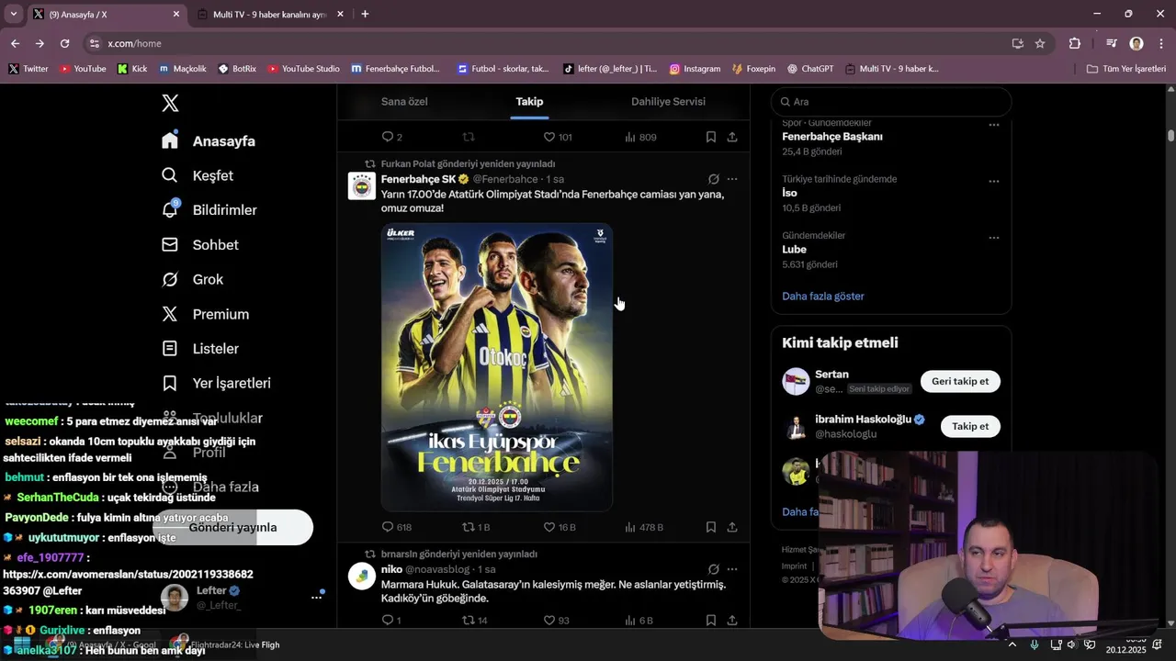Screen dimensions: 1176x661
Task: Switch to Dahiliye Servisi tab
Action: pos(668,102)
